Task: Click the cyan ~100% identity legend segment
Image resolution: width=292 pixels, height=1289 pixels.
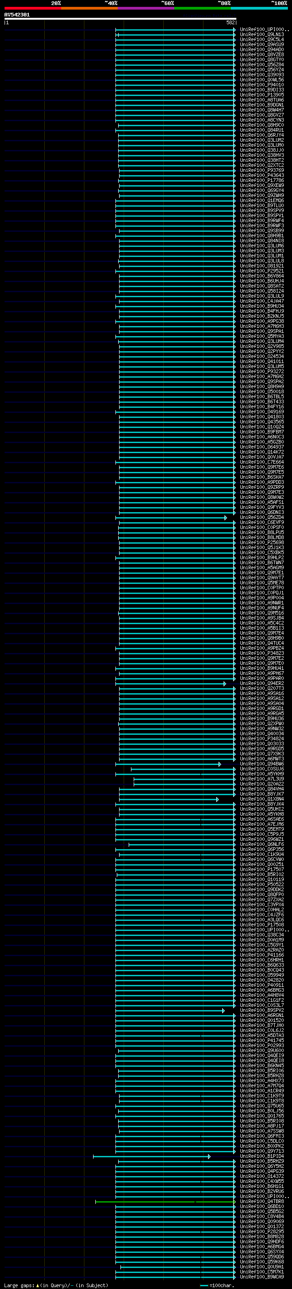Action: click(x=259, y=8)
